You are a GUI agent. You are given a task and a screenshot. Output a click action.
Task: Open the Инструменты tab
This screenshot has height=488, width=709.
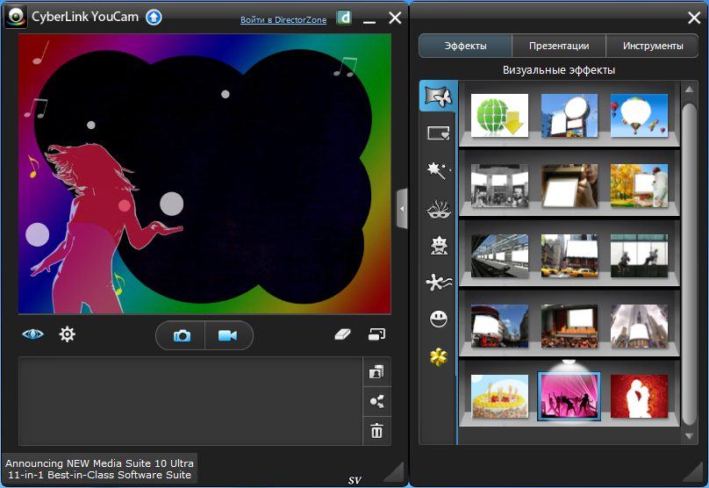(652, 46)
